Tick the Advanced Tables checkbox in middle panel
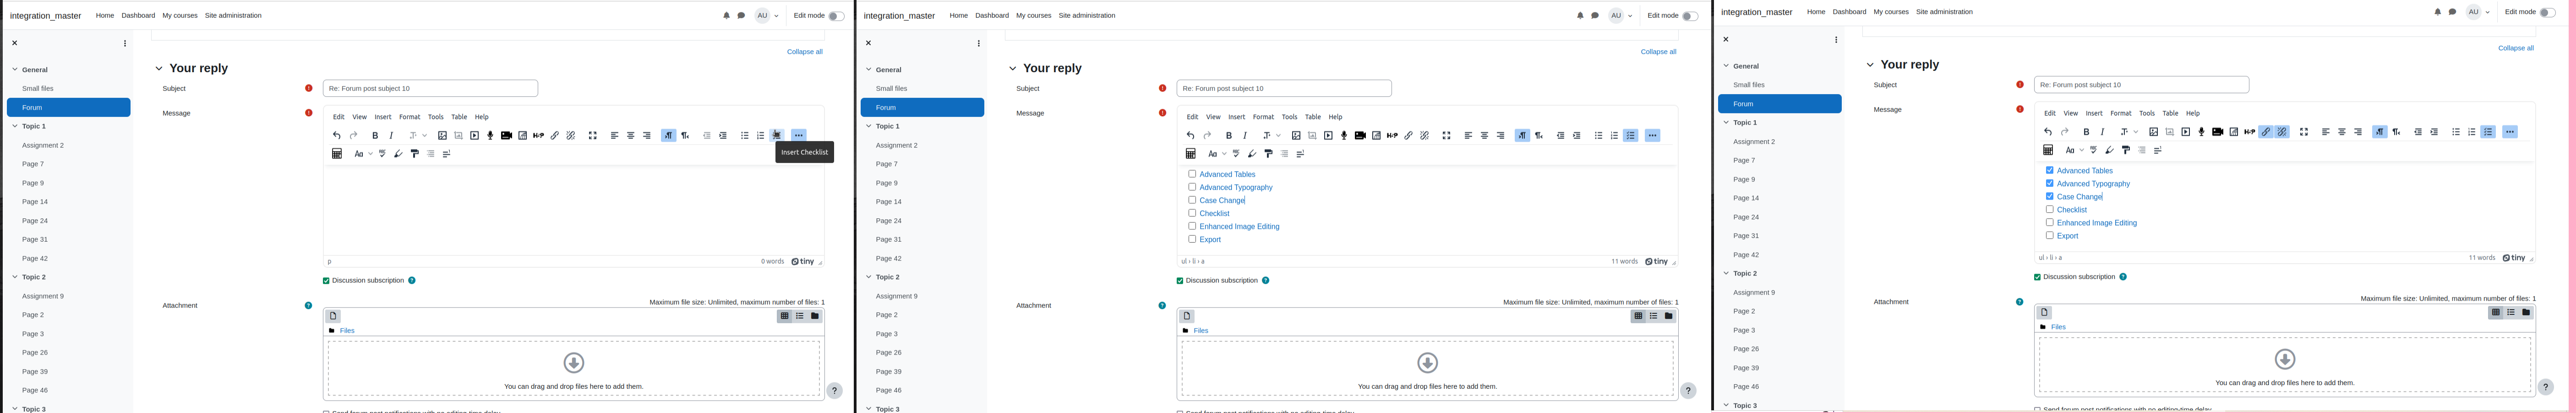The image size is (2576, 413). [1192, 174]
